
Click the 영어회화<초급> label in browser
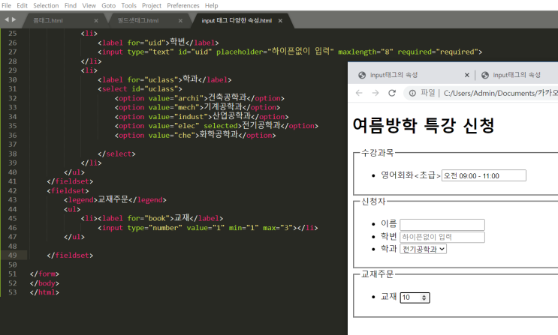click(x=411, y=175)
